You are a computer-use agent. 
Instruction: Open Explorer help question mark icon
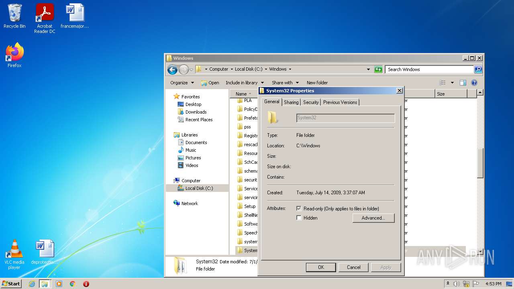474,83
